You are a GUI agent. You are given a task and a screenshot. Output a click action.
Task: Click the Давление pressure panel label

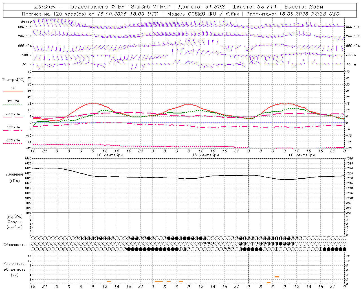(15, 174)
